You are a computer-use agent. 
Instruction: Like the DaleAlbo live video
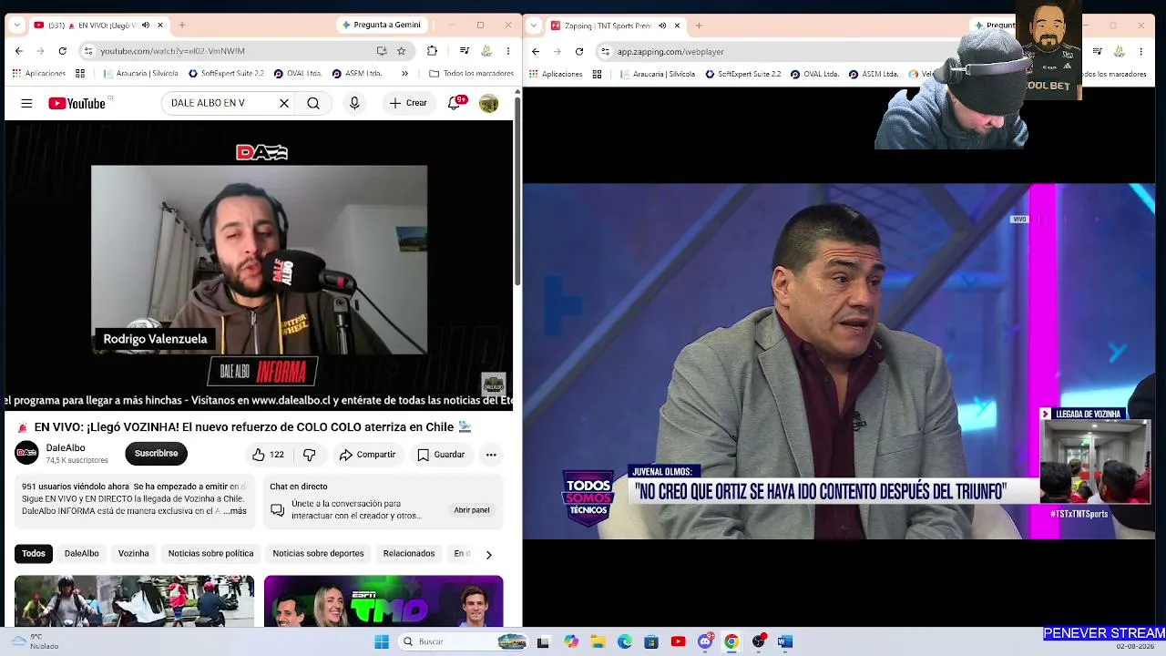click(269, 455)
